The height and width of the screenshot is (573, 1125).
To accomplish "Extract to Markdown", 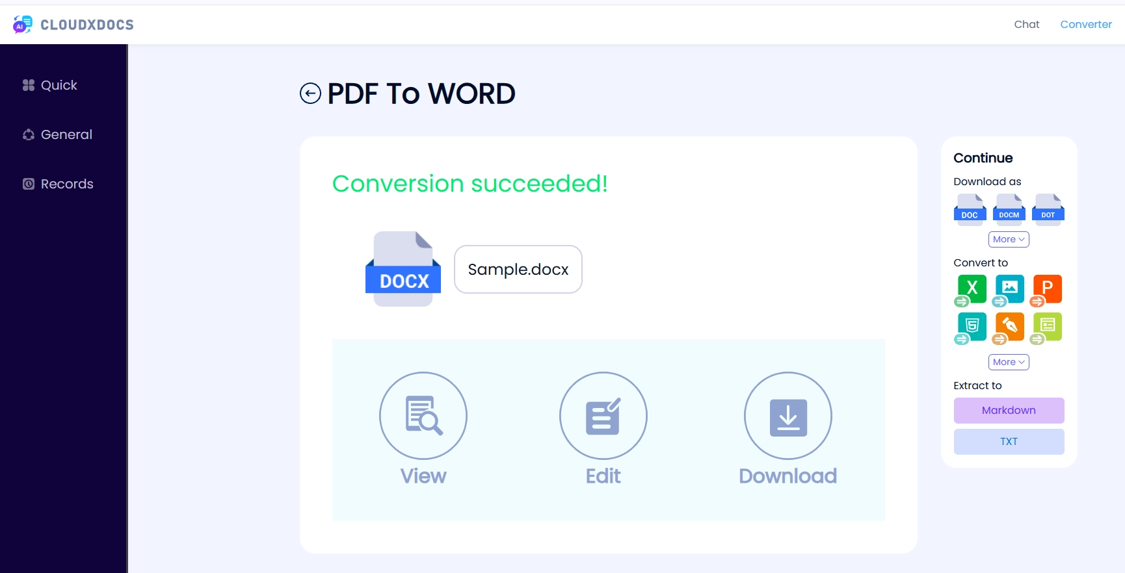I will 1009,411.
